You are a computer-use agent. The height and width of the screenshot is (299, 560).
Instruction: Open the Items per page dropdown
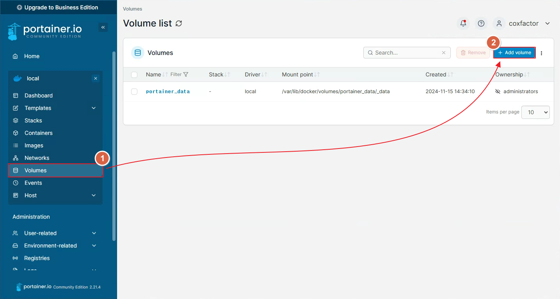pyautogui.click(x=535, y=112)
